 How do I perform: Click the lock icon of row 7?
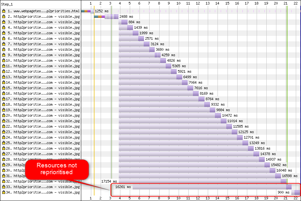(4, 44)
